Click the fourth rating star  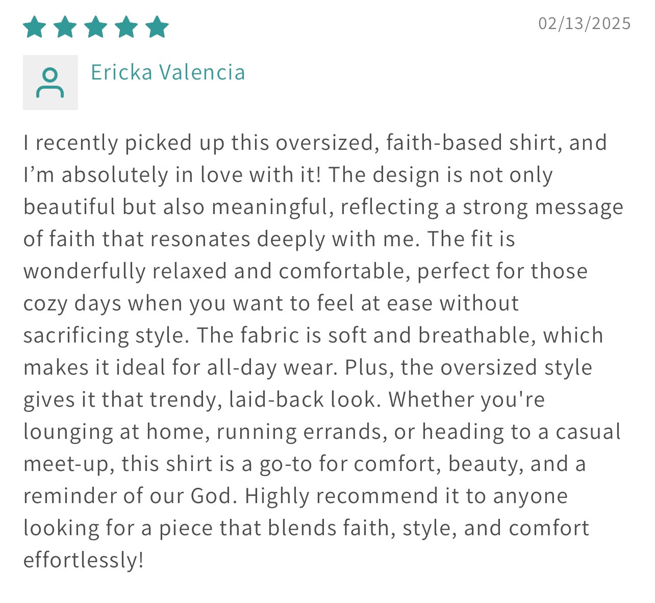[127, 27]
